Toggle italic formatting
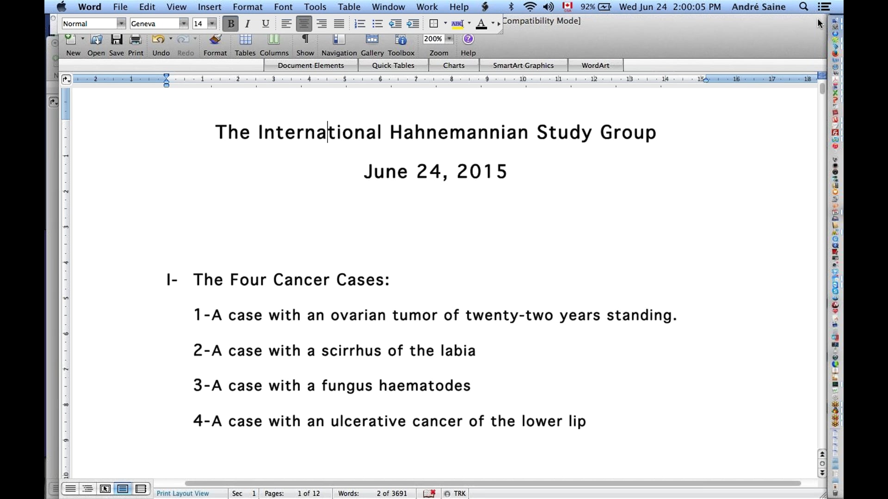 click(247, 23)
